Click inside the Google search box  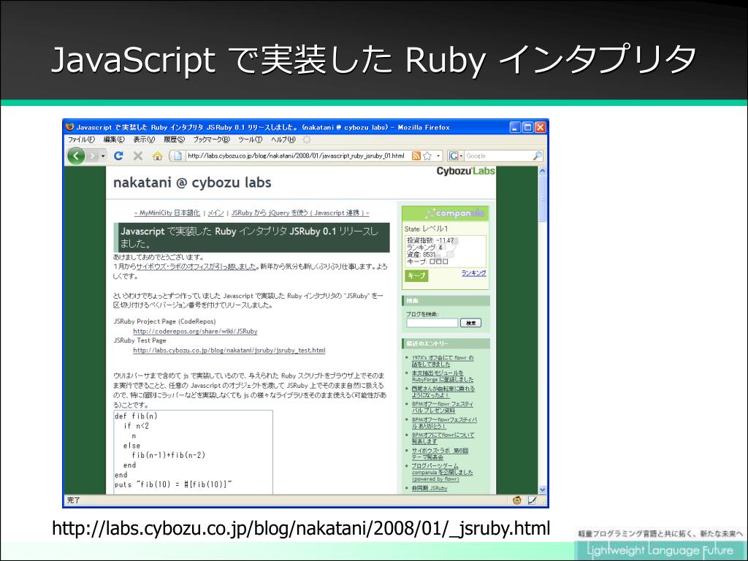pos(498,156)
